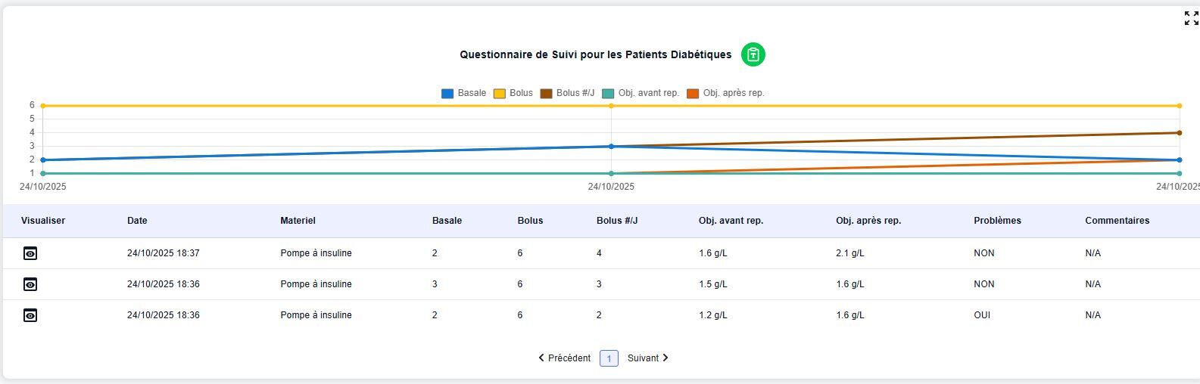Toggle Obj. avant rep. legend swatch
The height and width of the screenshot is (384, 1200).
(x=609, y=93)
